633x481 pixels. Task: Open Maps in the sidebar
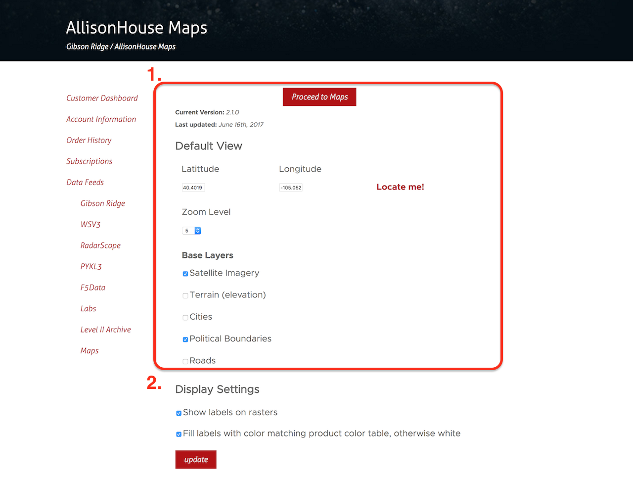[90, 350]
